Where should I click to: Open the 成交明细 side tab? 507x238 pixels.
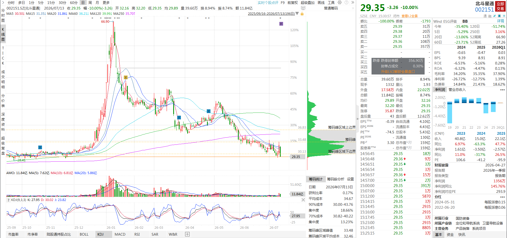[x=3, y=79]
